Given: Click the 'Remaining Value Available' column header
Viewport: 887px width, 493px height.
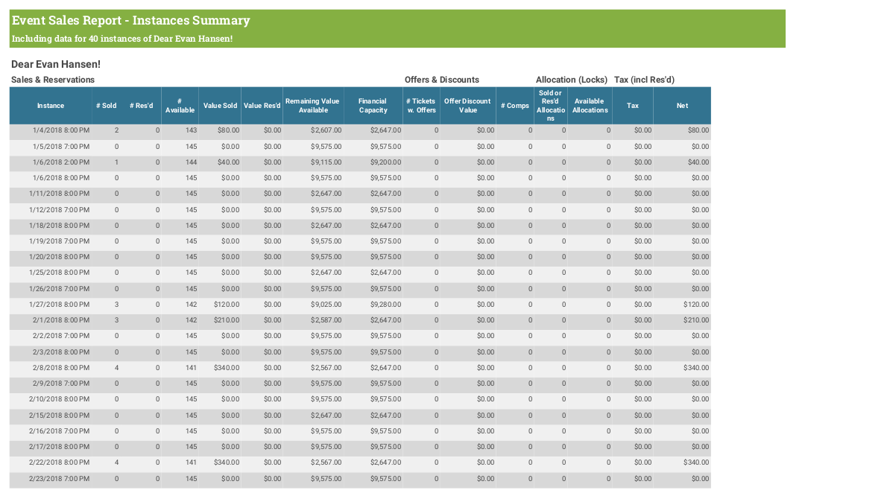Looking at the screenshot, I should click(313, 106).
